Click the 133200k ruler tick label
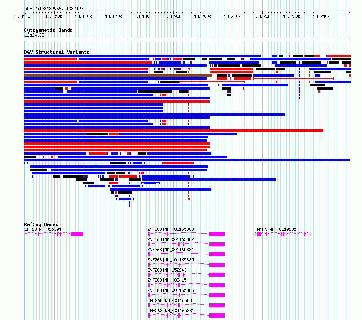The width and height of the screenshot is (362, 320). (203, 16)
